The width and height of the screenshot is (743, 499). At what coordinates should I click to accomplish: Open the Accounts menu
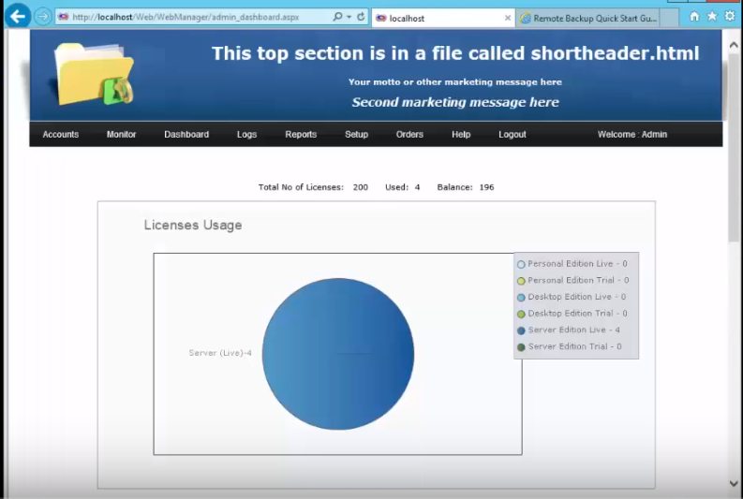[61, 135]
